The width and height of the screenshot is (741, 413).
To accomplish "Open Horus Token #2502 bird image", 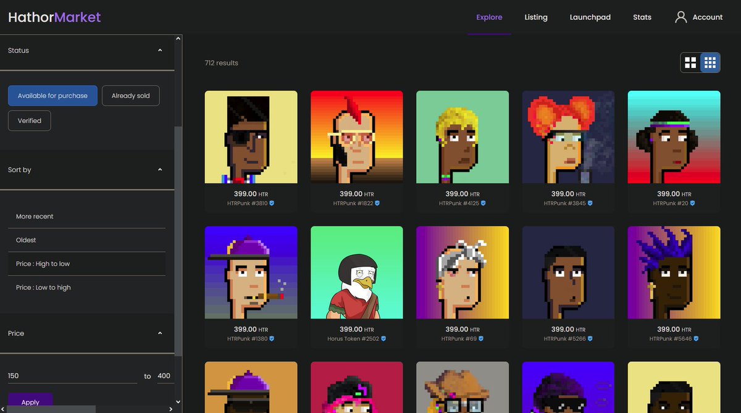I will click(x=357, y=272).
